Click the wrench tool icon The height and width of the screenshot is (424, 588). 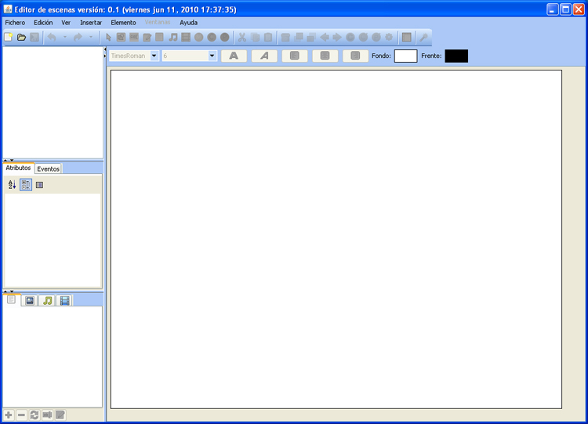[423, 37]
